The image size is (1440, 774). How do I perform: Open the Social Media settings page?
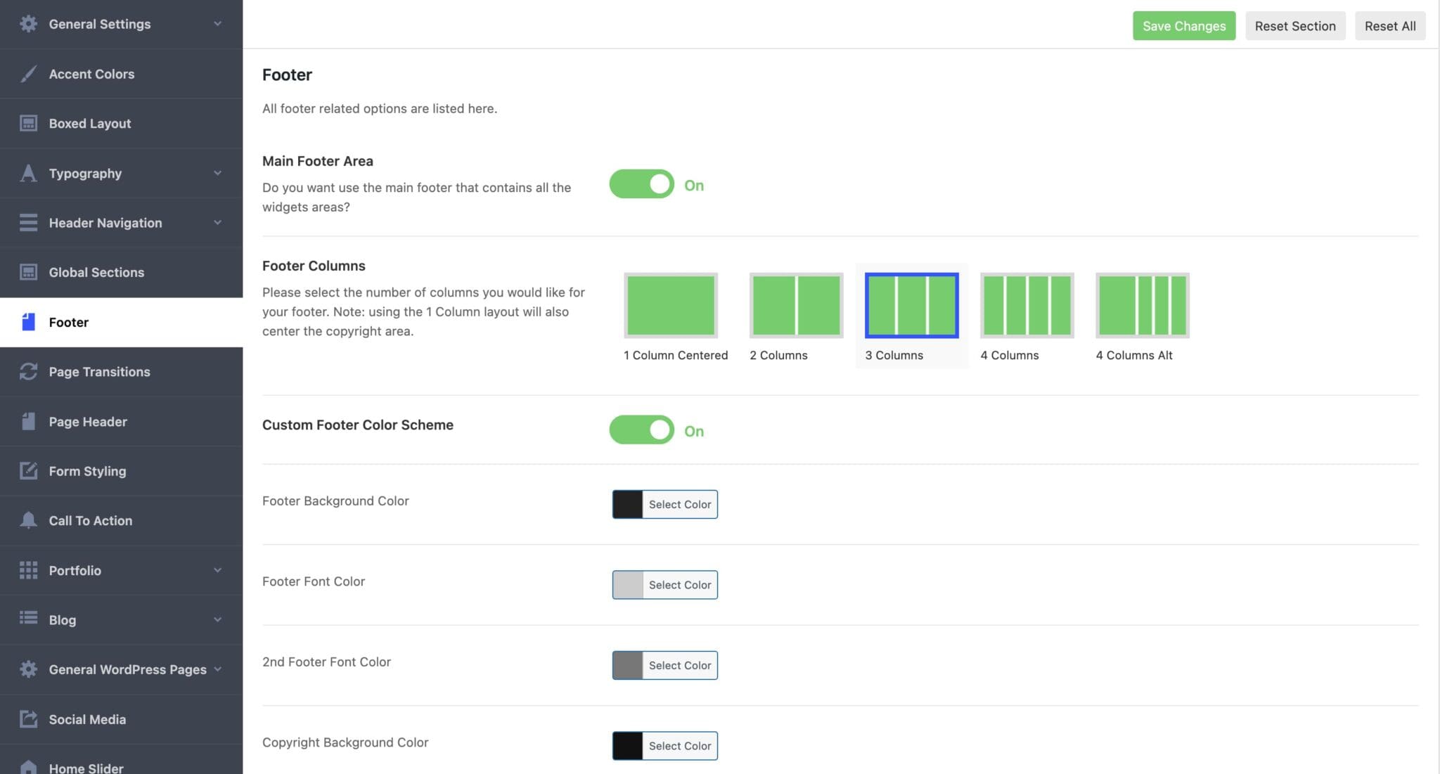click(86, 719)
